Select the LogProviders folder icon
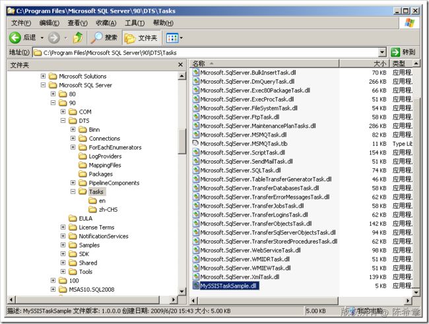 click(x=82, y=156)
